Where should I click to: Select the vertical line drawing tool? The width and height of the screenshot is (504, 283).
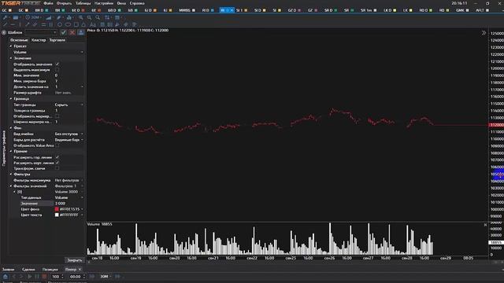point(20,24)
